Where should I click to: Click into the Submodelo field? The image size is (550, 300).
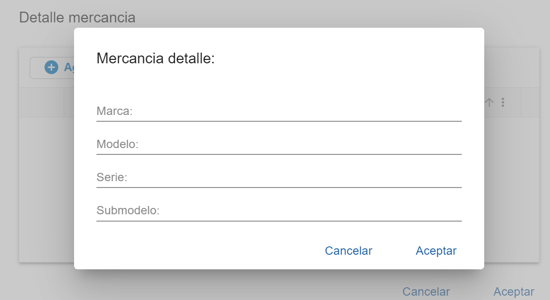279,210
